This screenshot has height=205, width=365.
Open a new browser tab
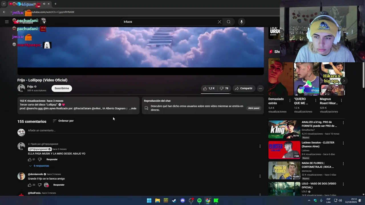(55, 4)
